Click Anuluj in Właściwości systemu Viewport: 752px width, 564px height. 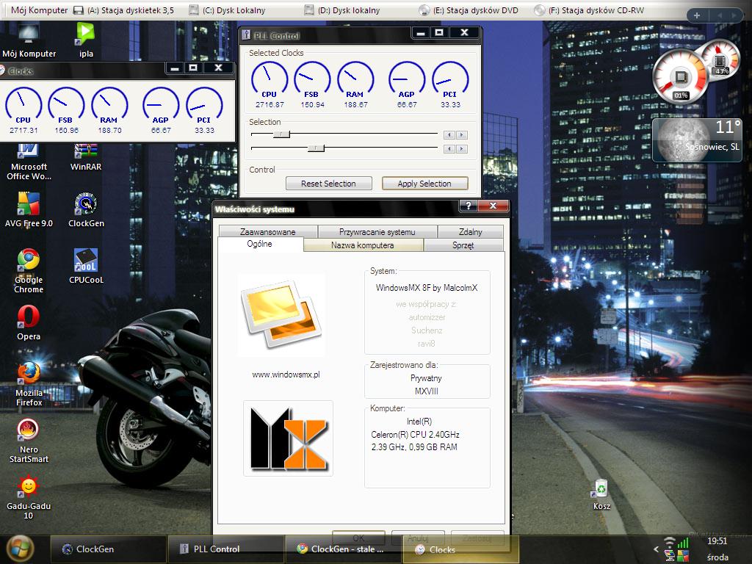[x=418, y=537]
